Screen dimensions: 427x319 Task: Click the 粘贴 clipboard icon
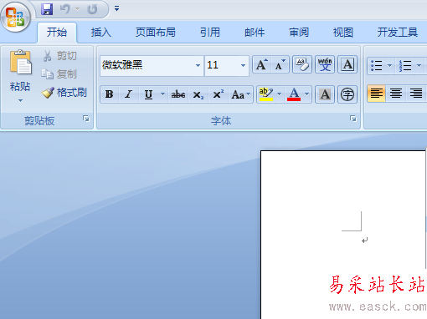click(x=20, y=63)
